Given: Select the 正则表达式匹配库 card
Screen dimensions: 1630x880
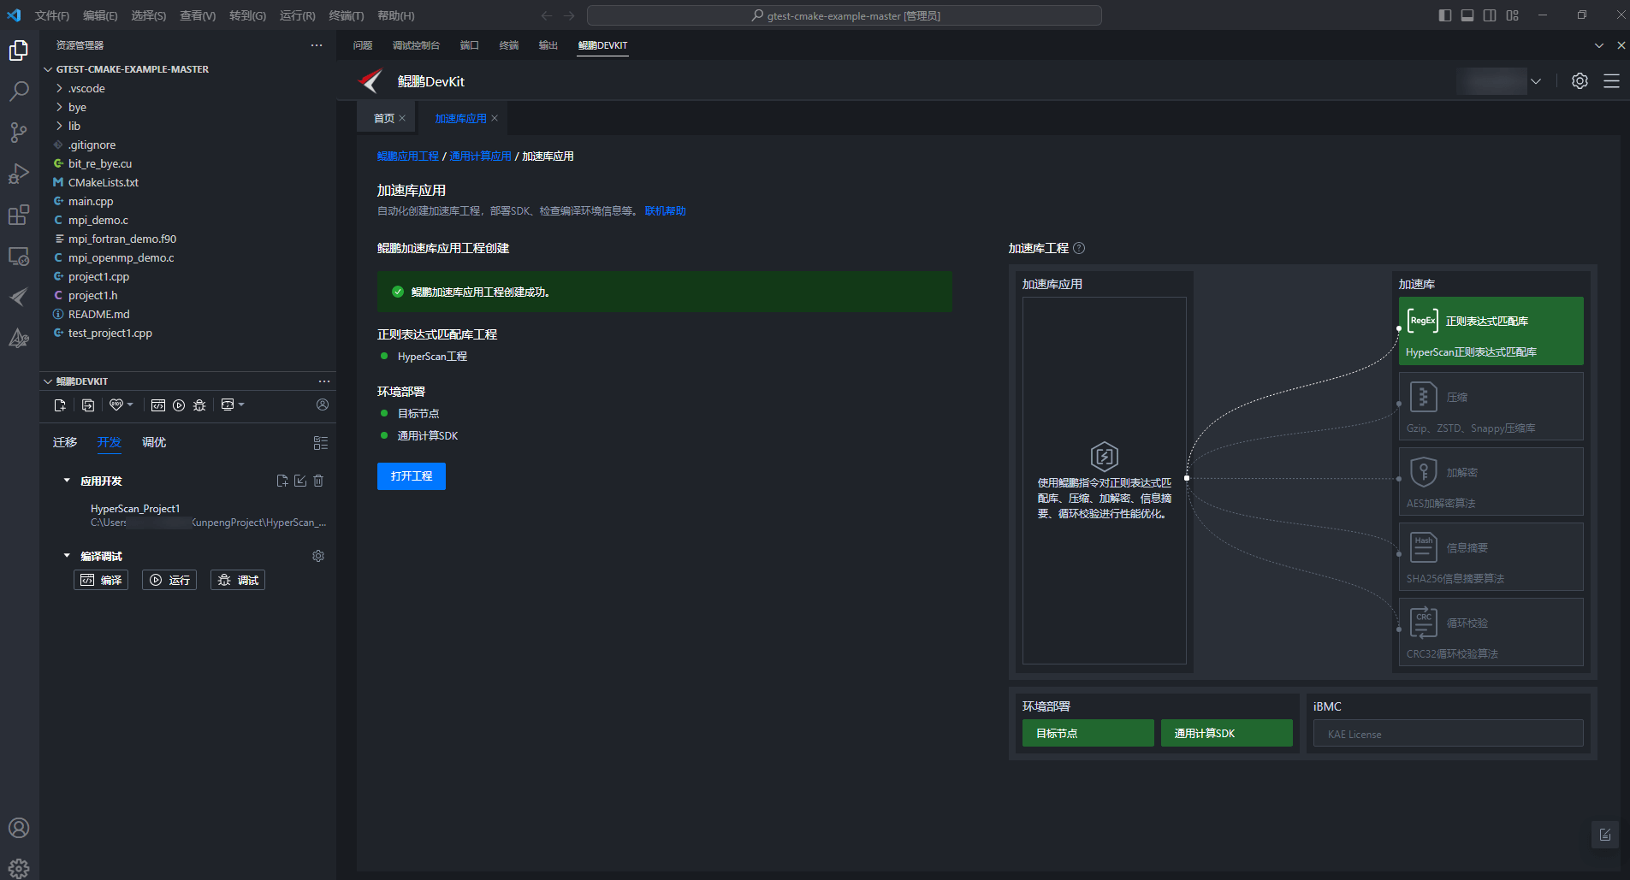Looking at the screenshot, I should pos(1491,331).
